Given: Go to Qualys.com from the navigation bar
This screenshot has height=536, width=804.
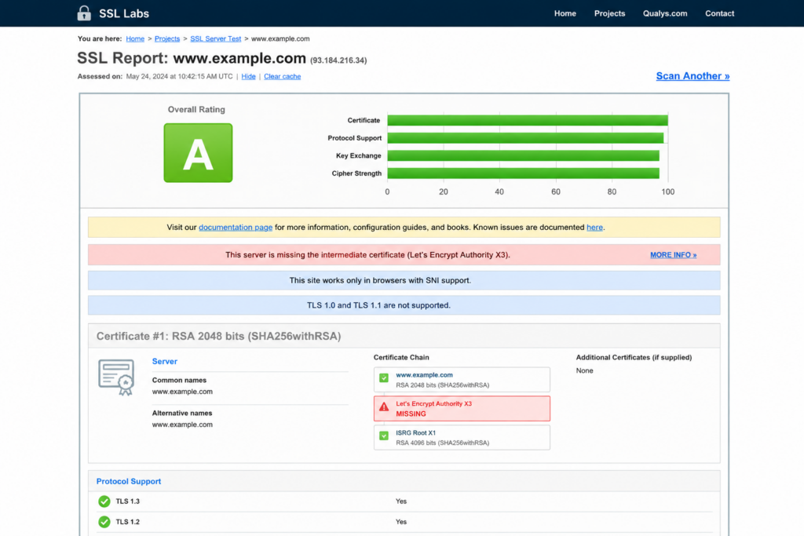Looking at the screenshot, I should point(665,13).
